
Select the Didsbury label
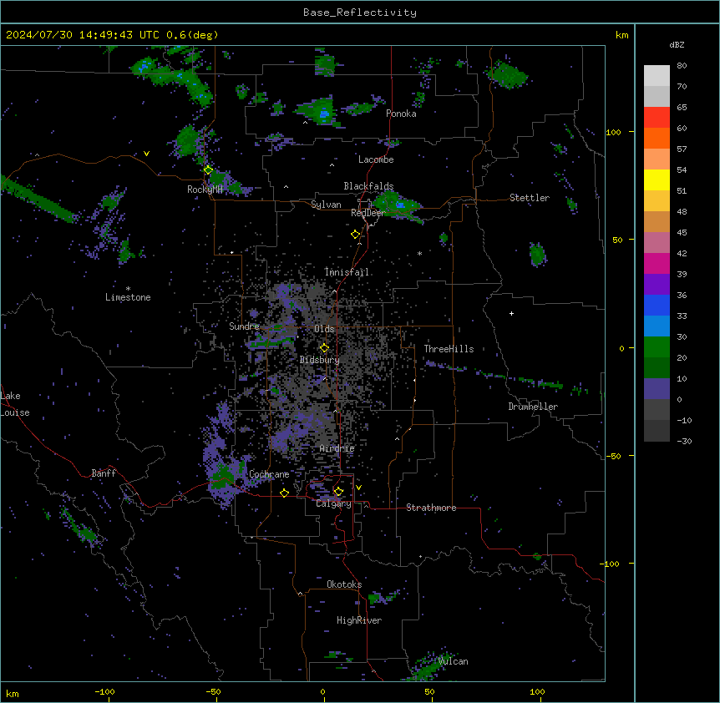320,360
